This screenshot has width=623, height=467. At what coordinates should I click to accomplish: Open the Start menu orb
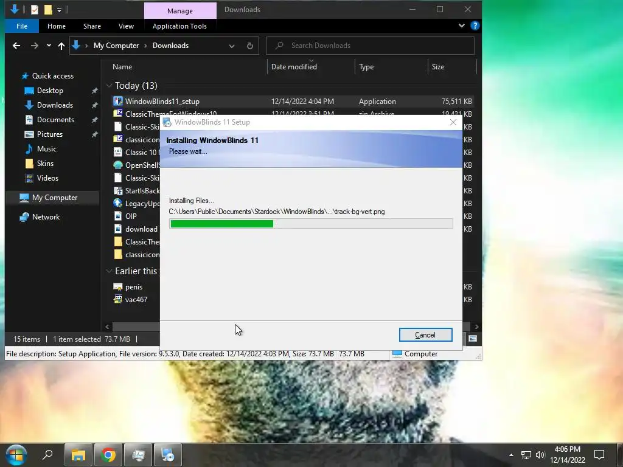click(16, 455)
